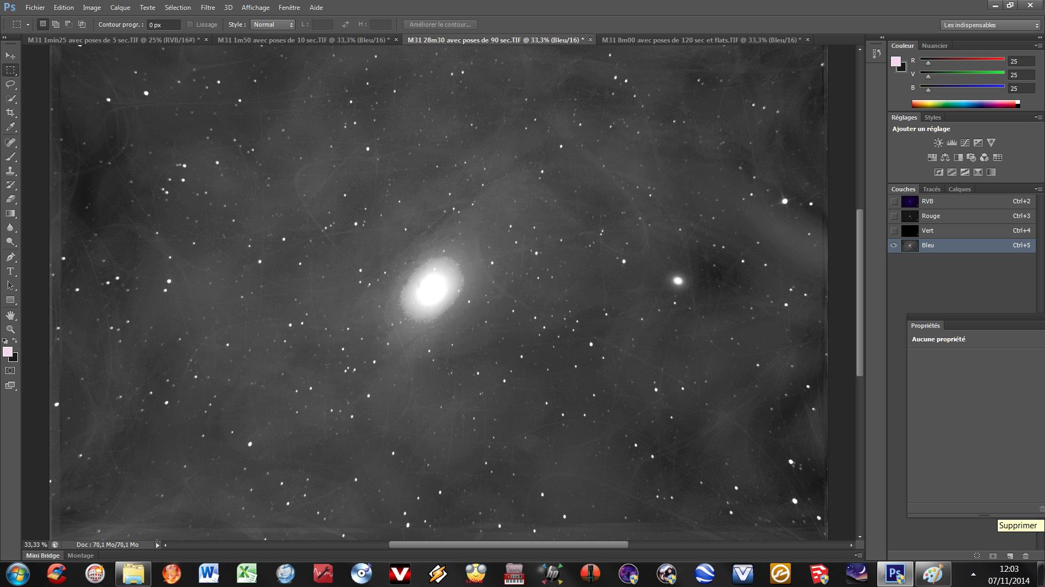Select the Lasso tool
The width and height of the screenshot is (1045, 587).
10,84
